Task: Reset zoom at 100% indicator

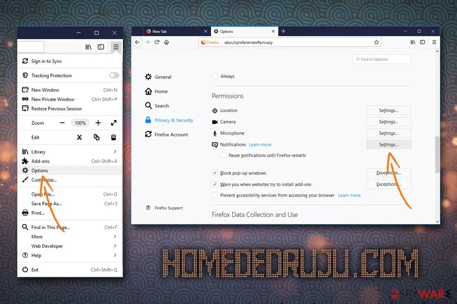Action: click(x=80, y=123)
